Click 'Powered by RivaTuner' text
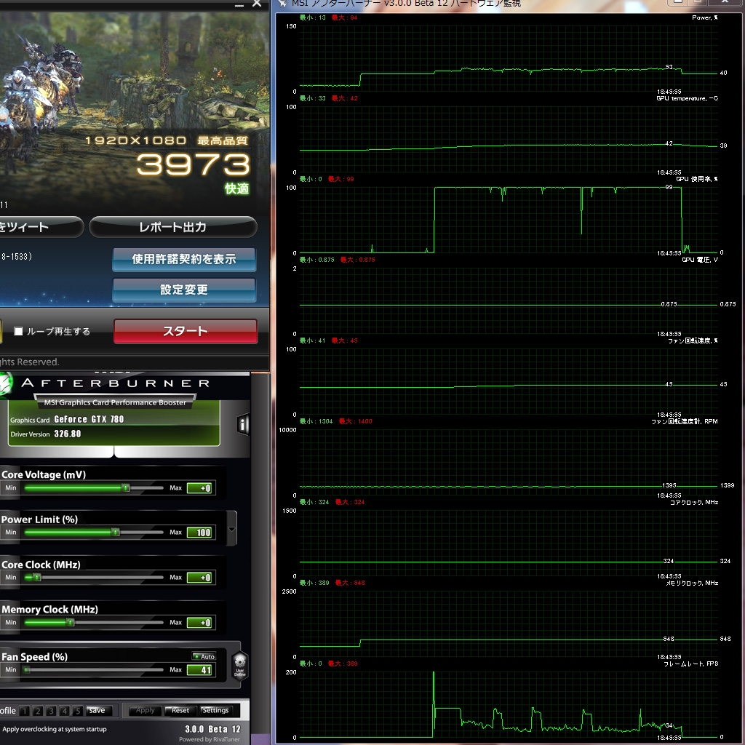 pyautogui.click(x=210, y=739)
